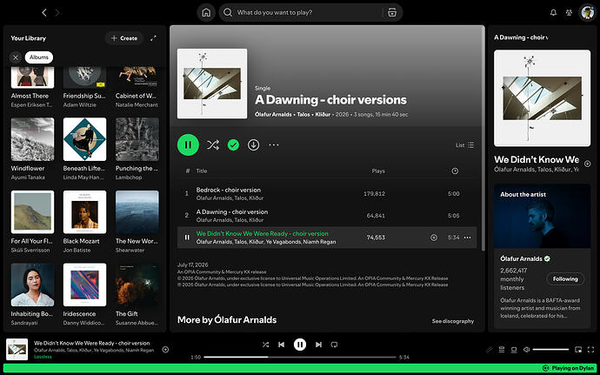This screenshot has height=375, width=600.
Task: Open Inhabiting Bo... album by Sandrayati
Action: [x=32, y=295]
